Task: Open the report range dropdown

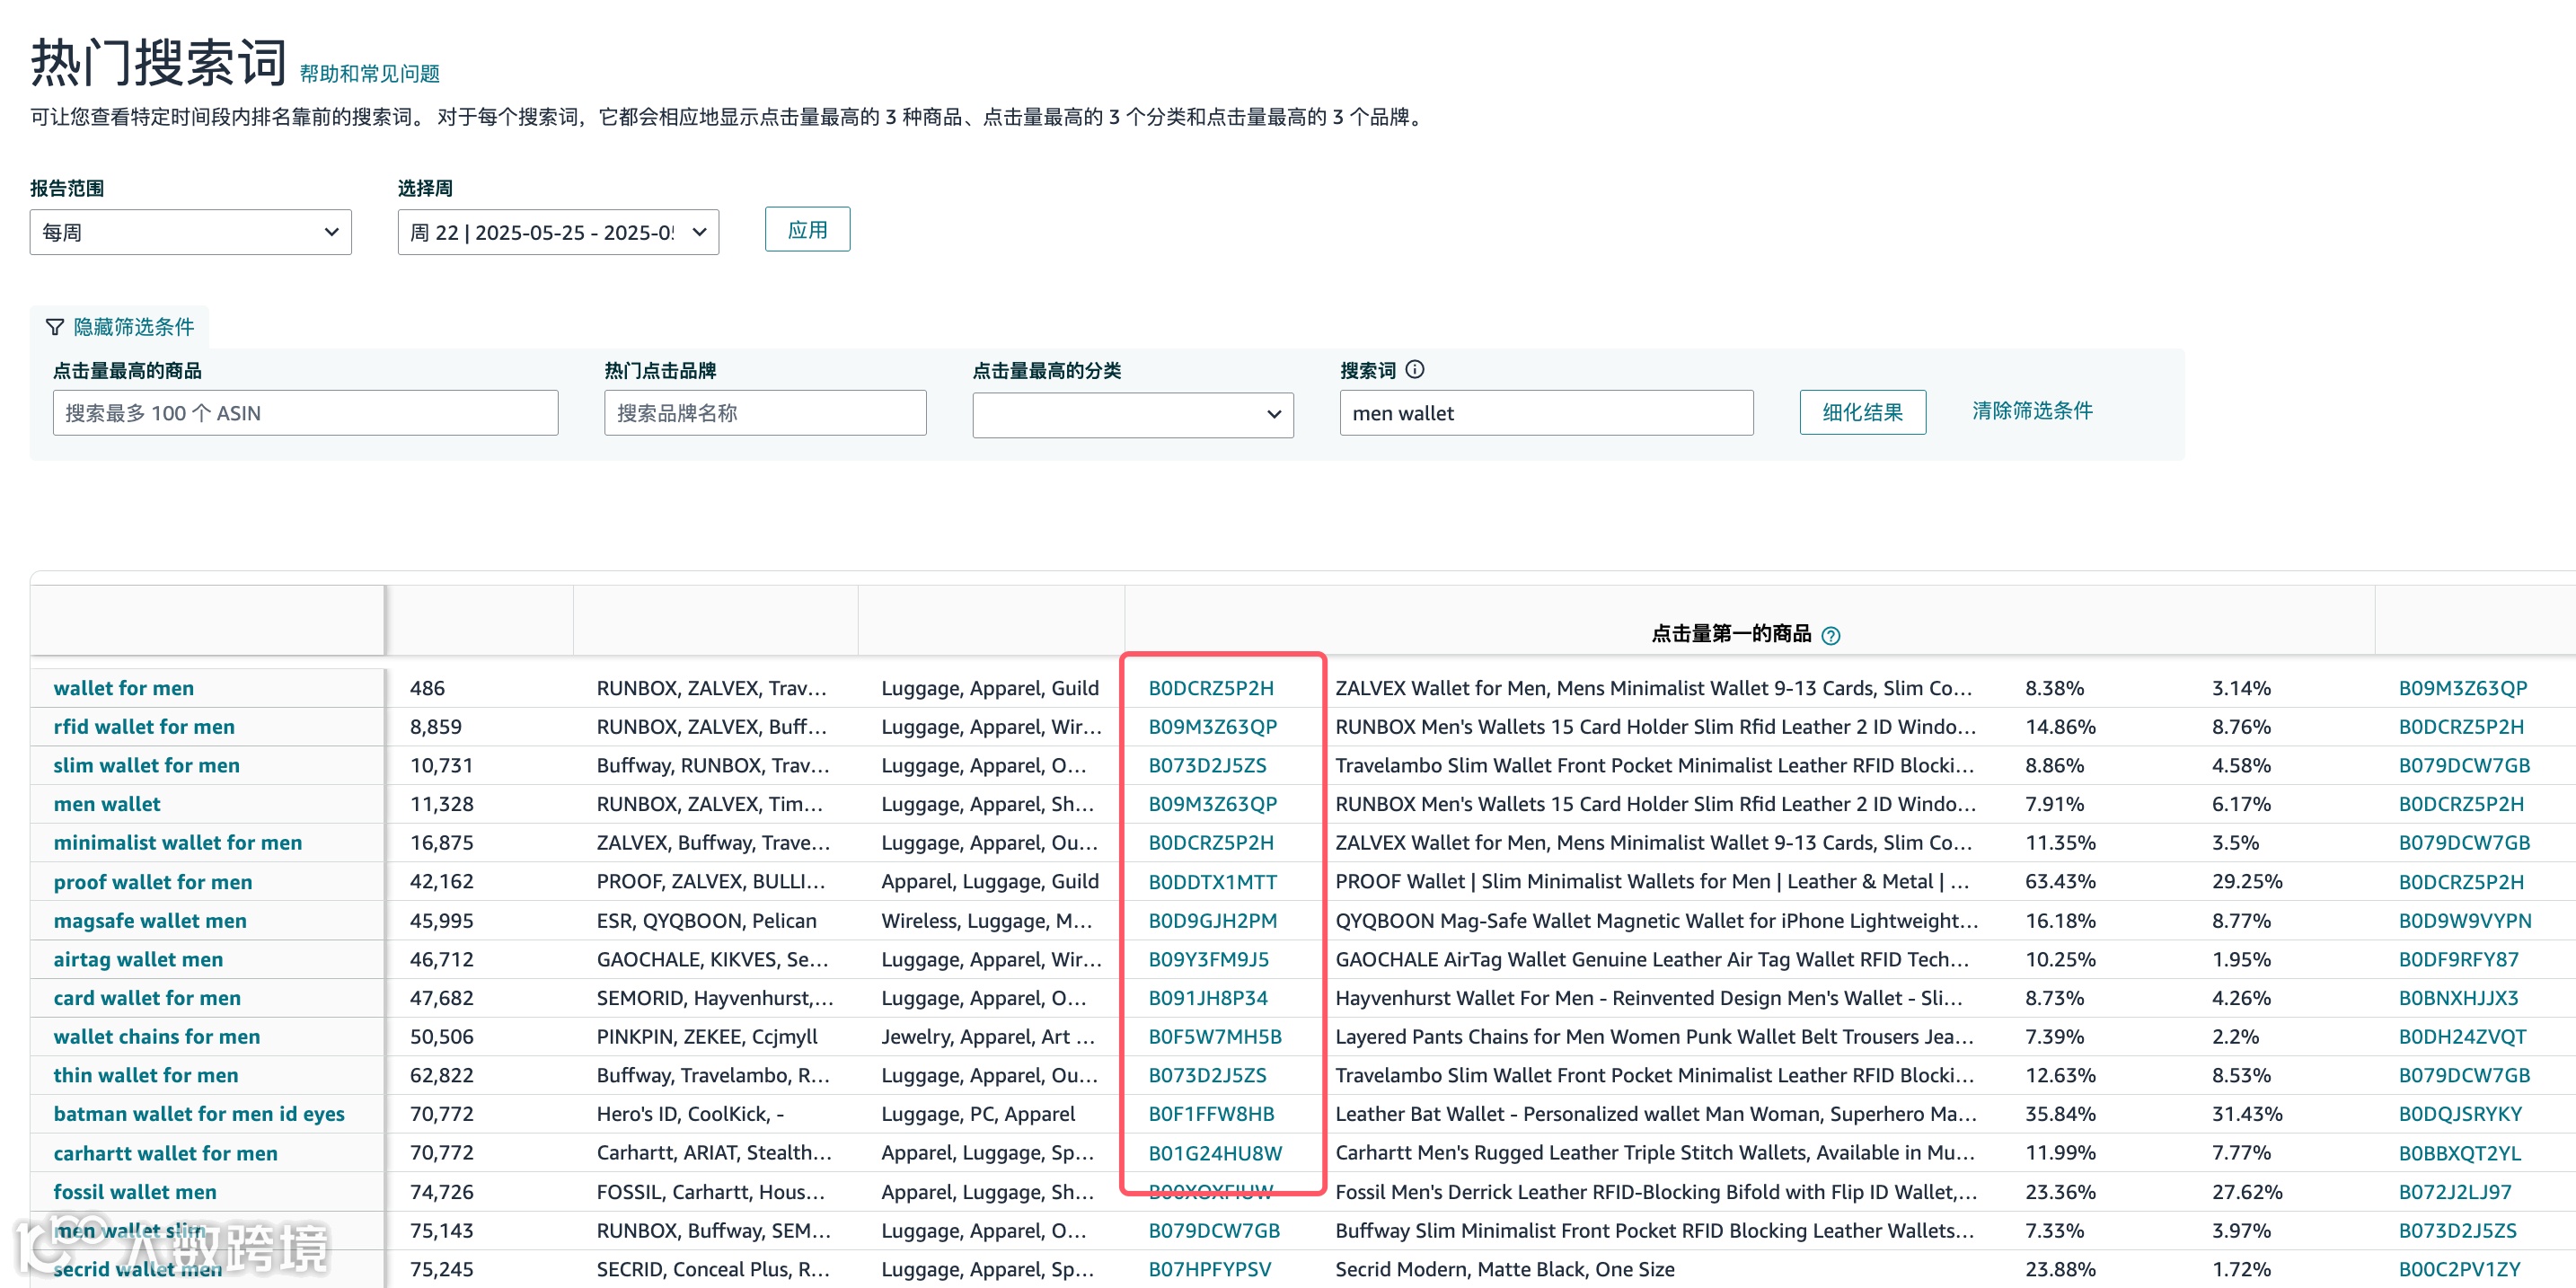Action: 190,232
